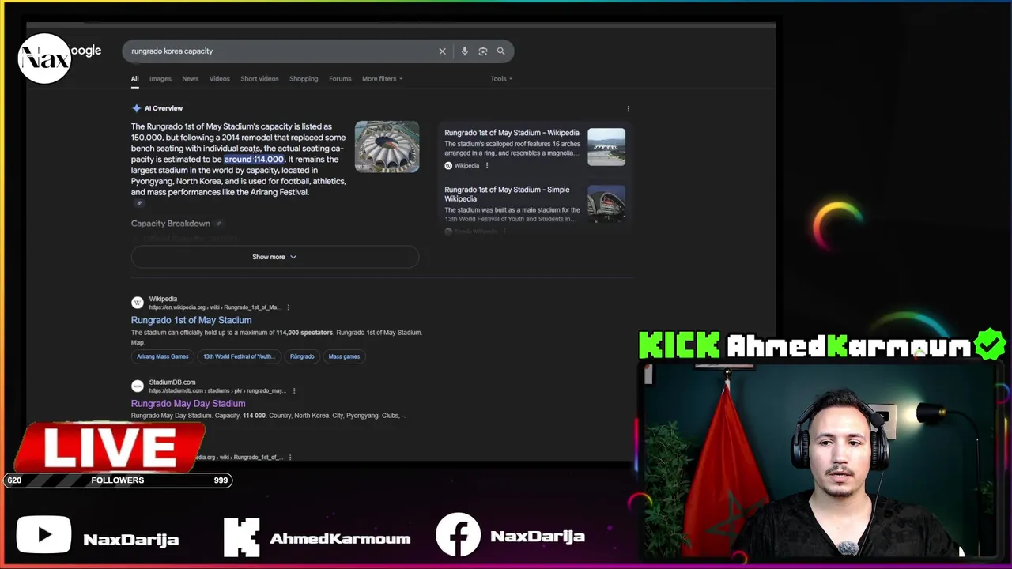Screen dimensions: 1012x569
Task: Open the Tools dropdown
Action: point(501,79)
